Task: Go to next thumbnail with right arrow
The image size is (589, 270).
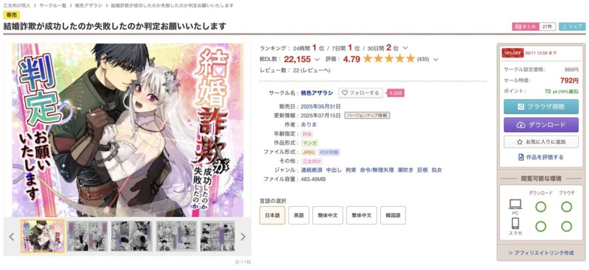Action: [x=243, y=237]
